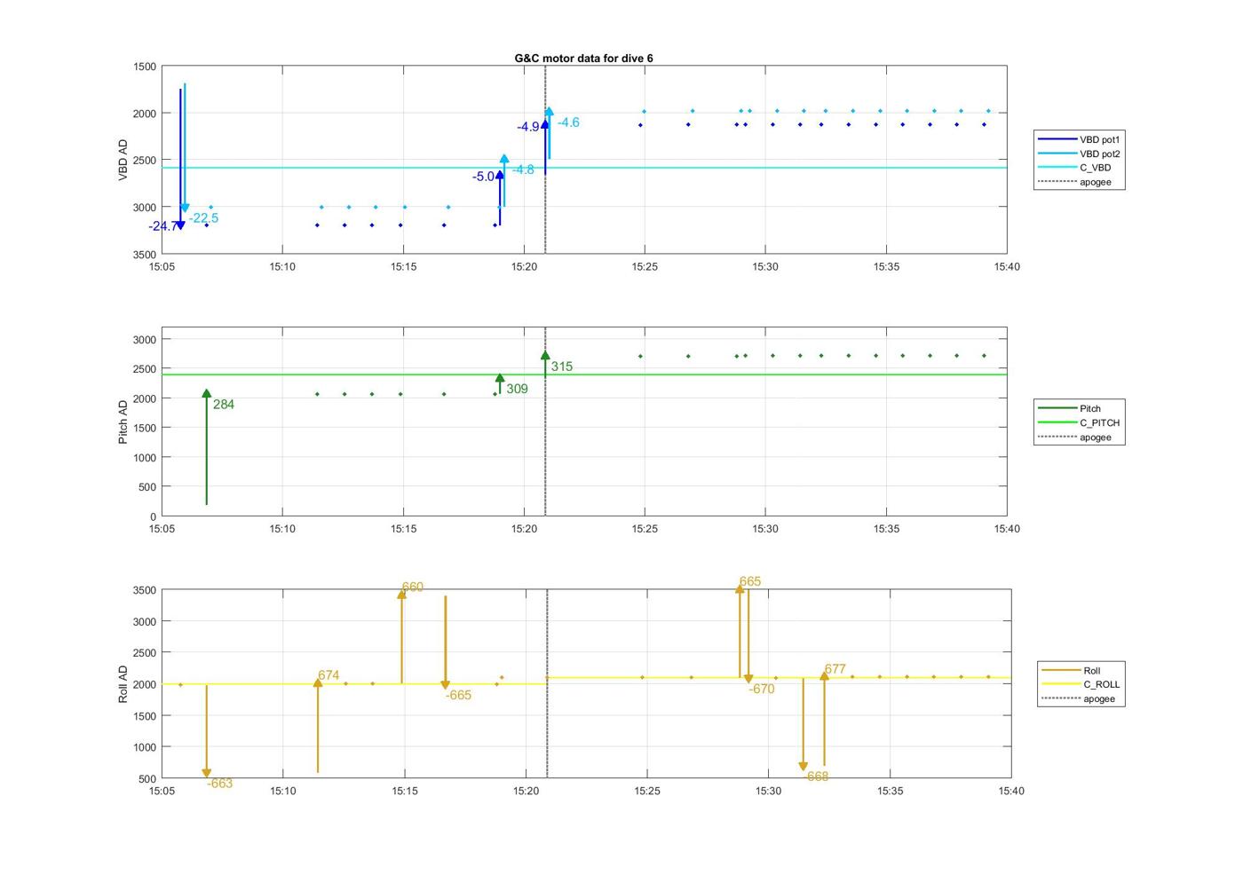Click the 665 roll move label

tap(750, 582)
